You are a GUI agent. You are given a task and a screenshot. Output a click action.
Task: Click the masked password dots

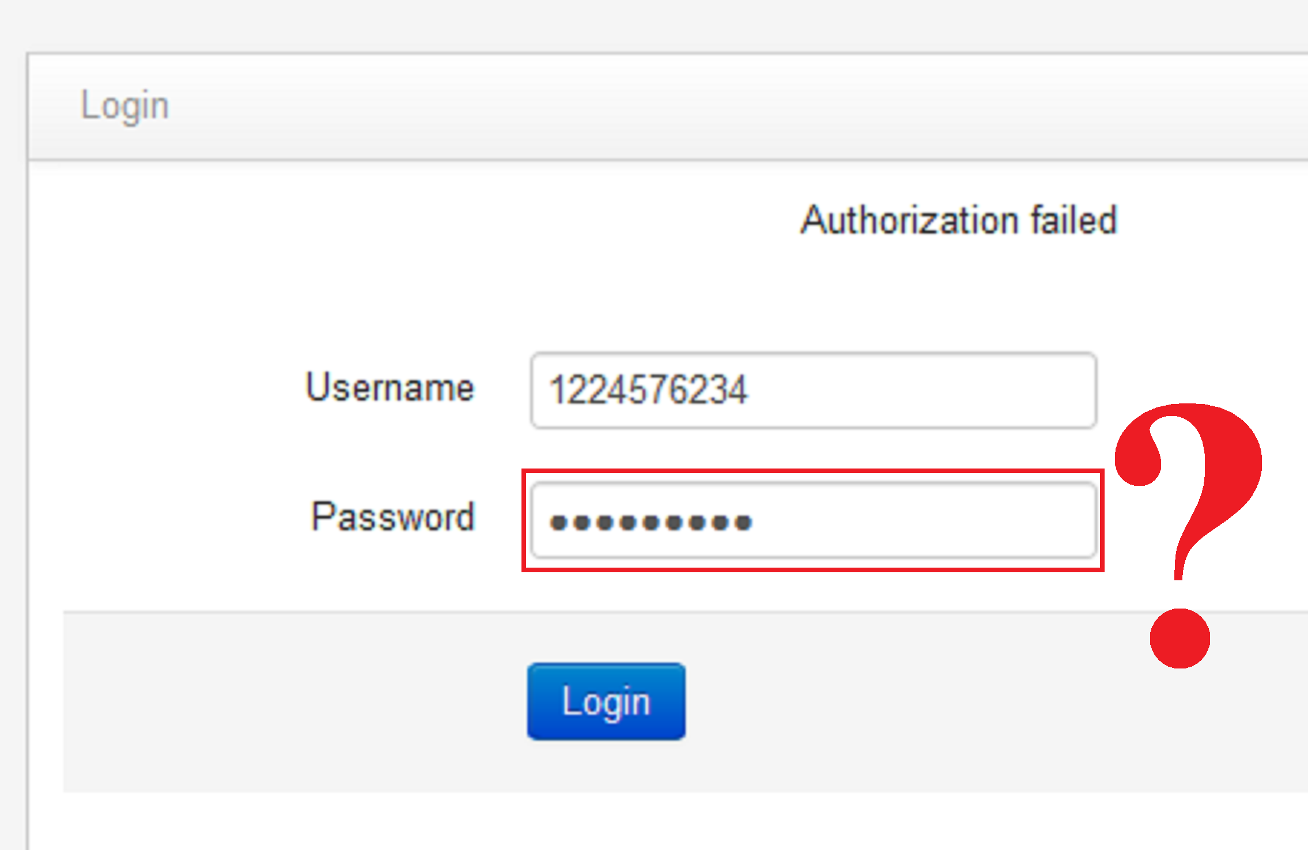651,522
